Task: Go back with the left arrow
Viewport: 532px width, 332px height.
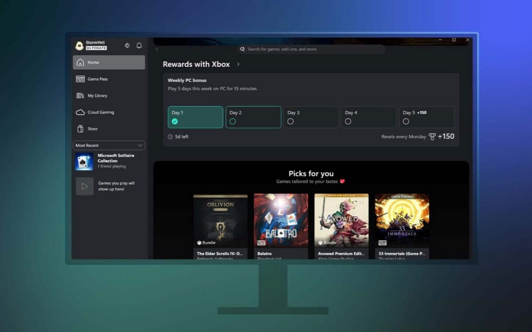Action: pos(157,49)
